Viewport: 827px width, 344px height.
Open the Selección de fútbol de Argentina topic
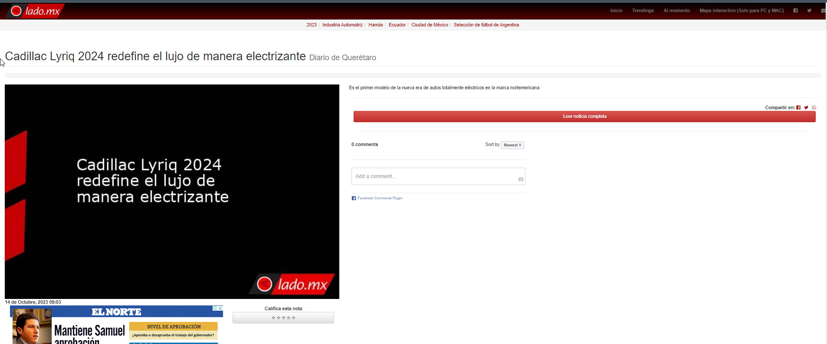[486, 25]
